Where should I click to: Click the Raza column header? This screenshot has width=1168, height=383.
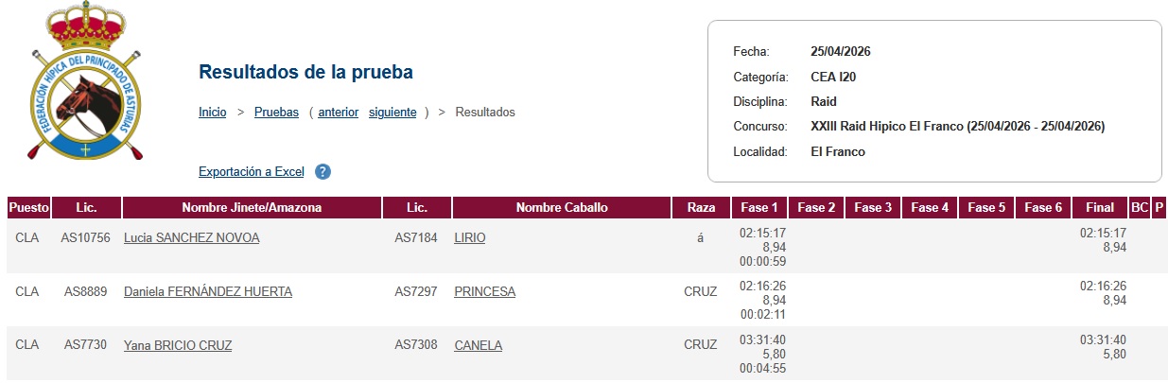(x=701, y=208)
